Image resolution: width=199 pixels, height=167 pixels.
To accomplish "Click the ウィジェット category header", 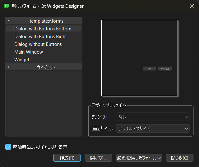I will (46, 67).
